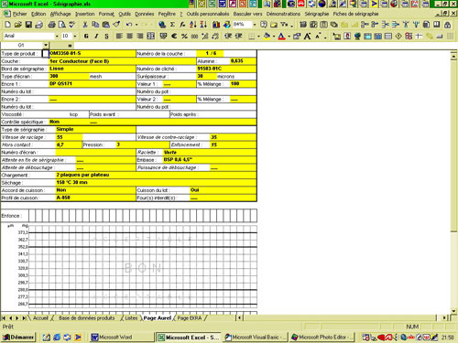Click the font color red A swatch

click(281, 36)
